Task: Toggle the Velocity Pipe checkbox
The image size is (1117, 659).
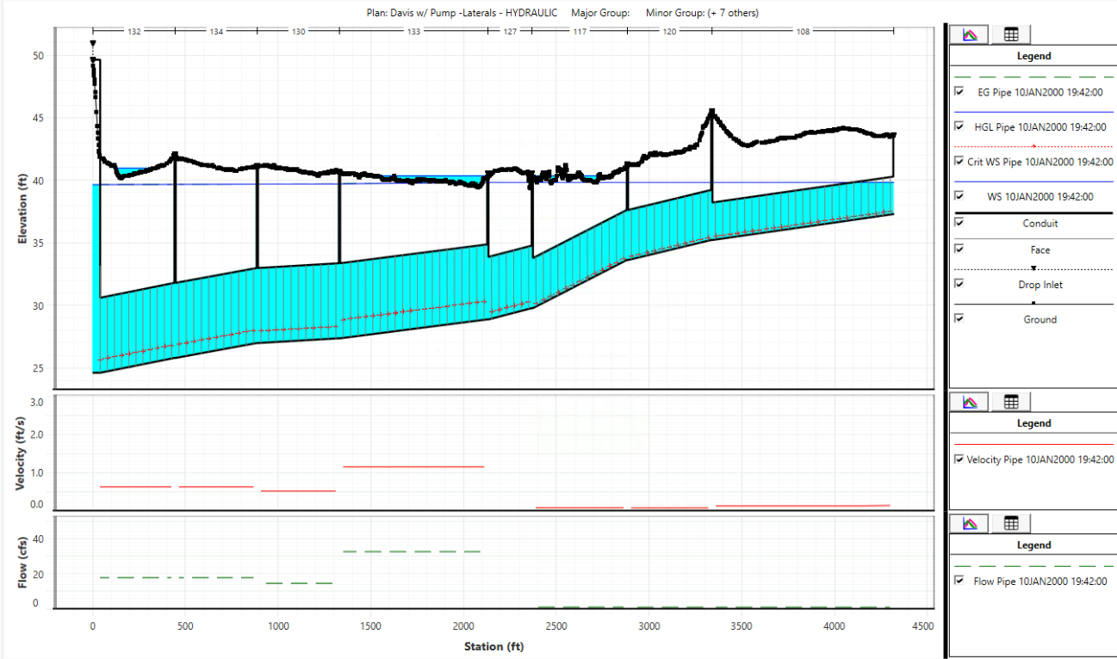Action: 959,459
